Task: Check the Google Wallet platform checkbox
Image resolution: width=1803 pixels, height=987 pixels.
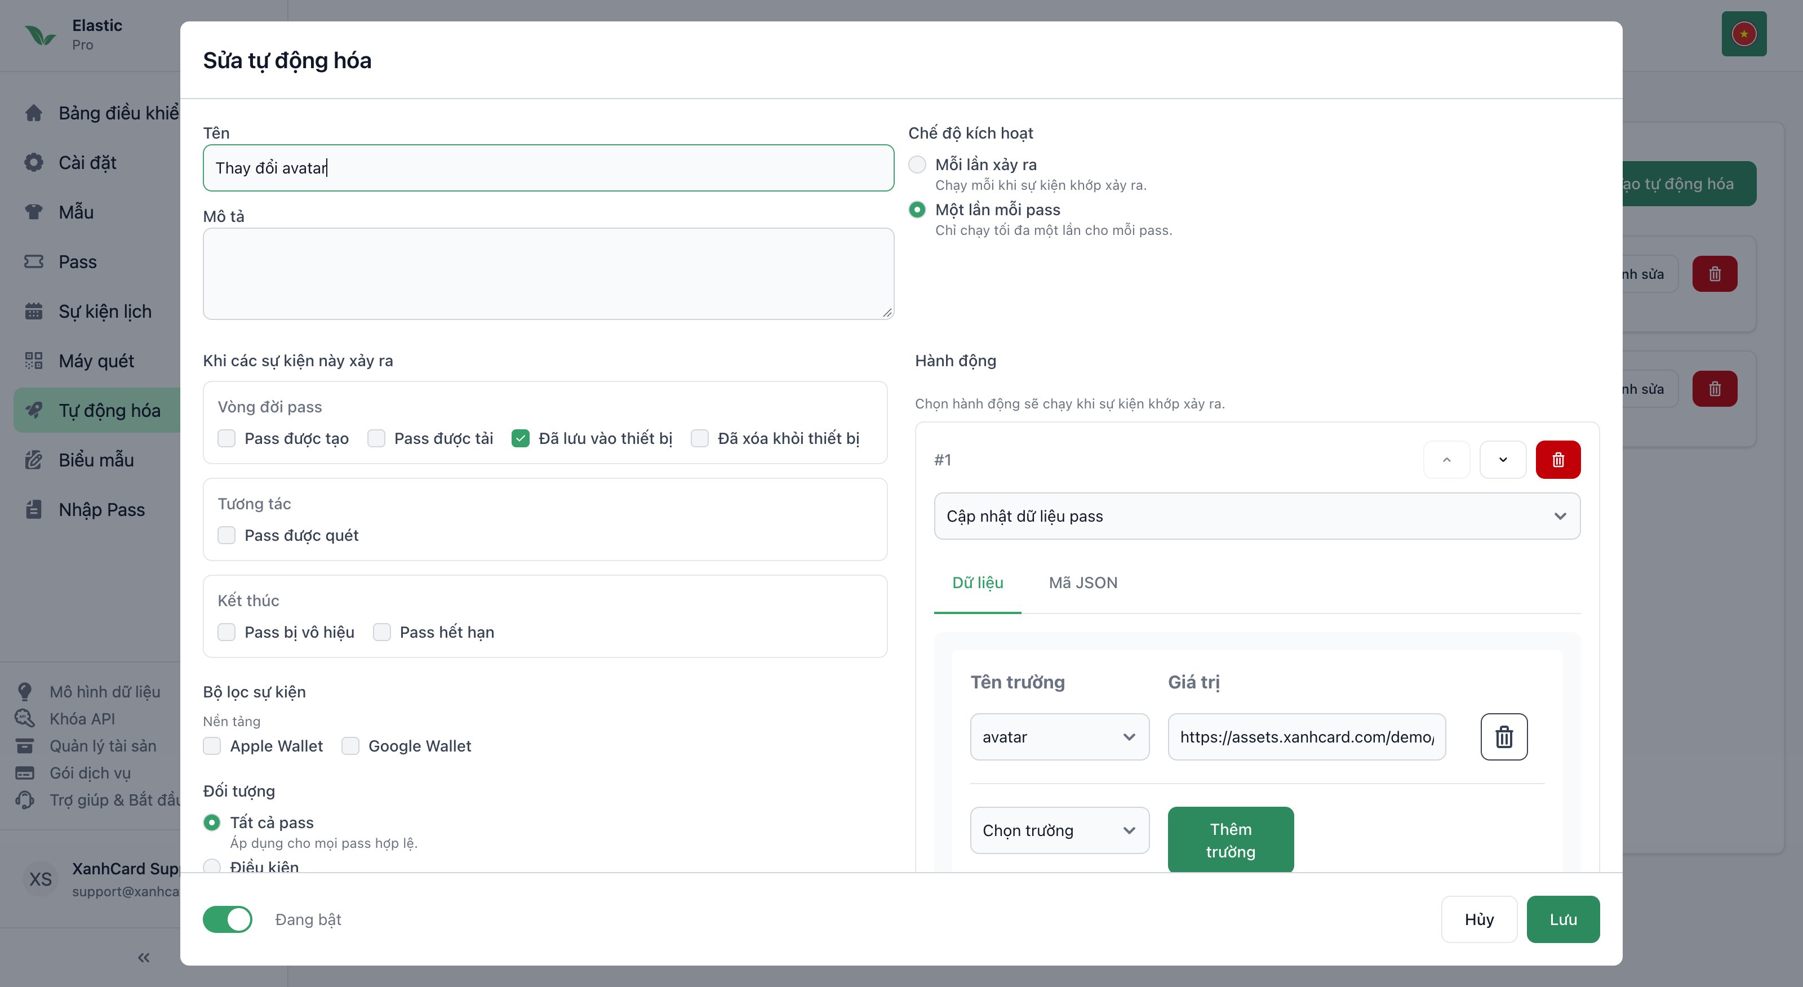Action: (x=350, y=746)
